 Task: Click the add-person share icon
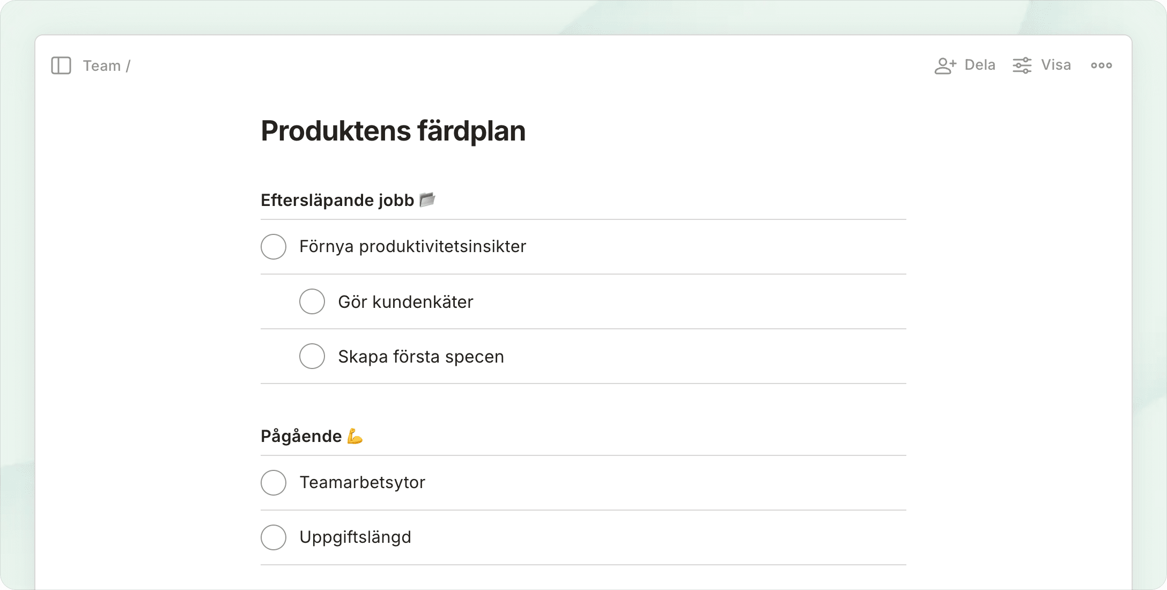(x=945, y=65)
